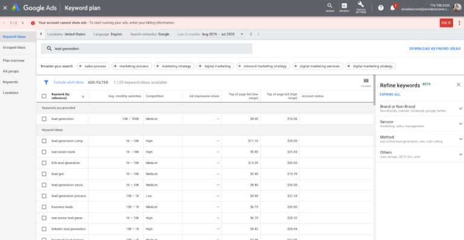464x240 pixels.
Task: Expand the Method refine section
Action: click(460, 139)
